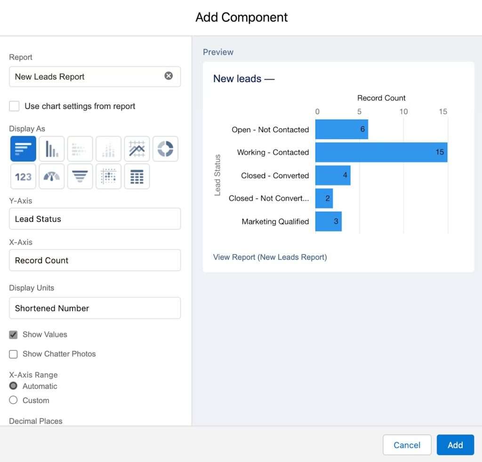Choose the funnel chart display option

point(80,176)
